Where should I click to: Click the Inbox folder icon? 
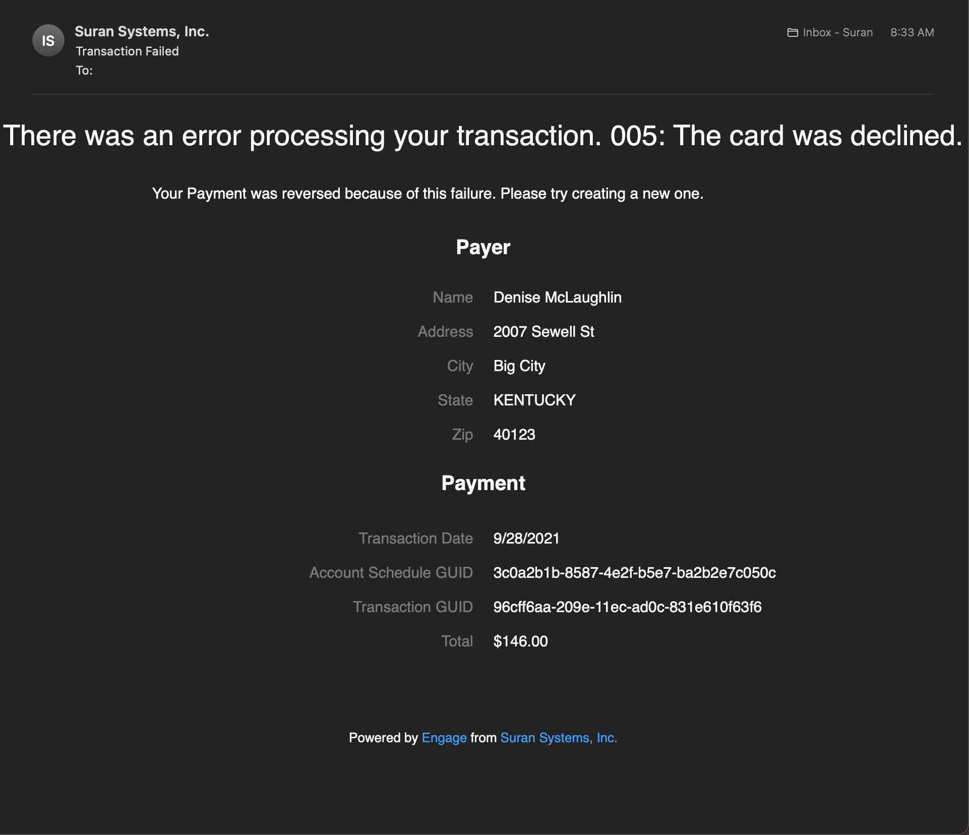coord(793,33)
